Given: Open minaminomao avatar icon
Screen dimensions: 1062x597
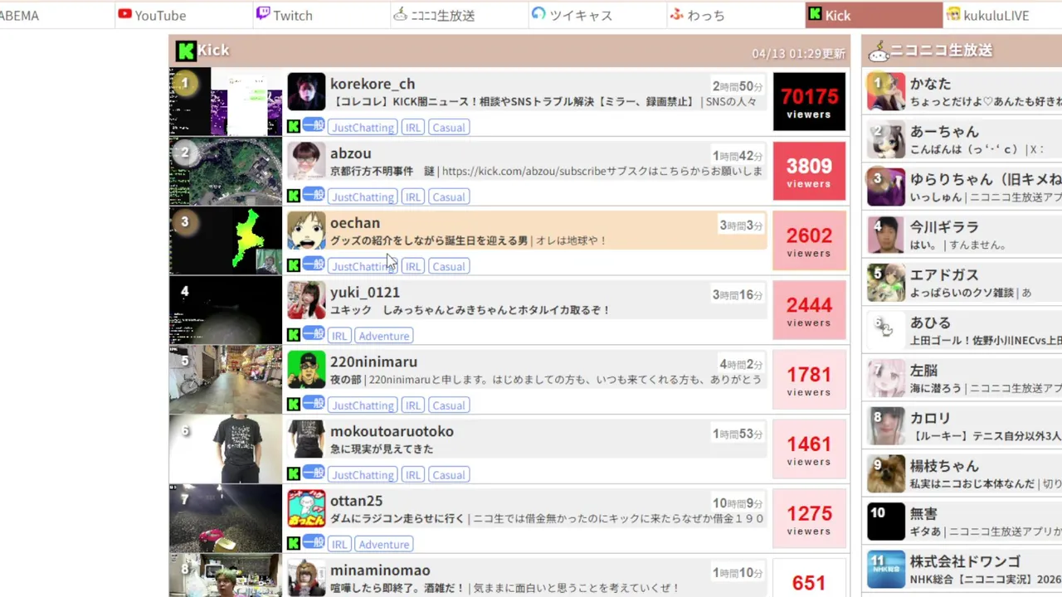Looking at the screenshot, I should (x=306, y=579).
